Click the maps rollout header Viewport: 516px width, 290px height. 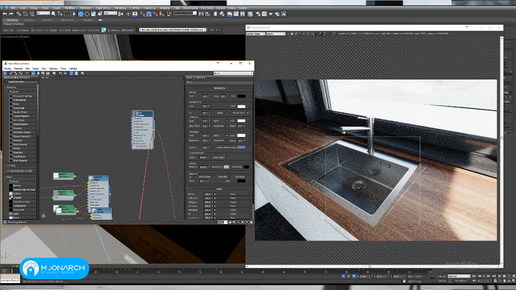pyautogui.click(x=219, y=189)
